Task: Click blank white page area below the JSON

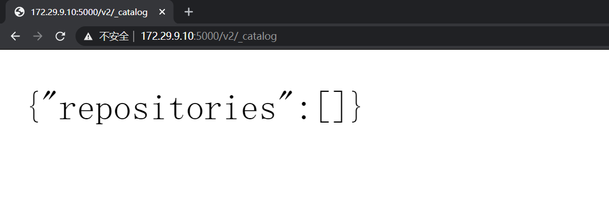Action: [x=304, y=167]
